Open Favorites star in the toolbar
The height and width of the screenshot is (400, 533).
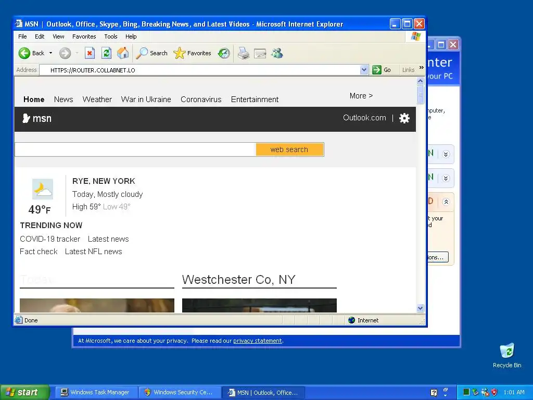pos(192,53)
